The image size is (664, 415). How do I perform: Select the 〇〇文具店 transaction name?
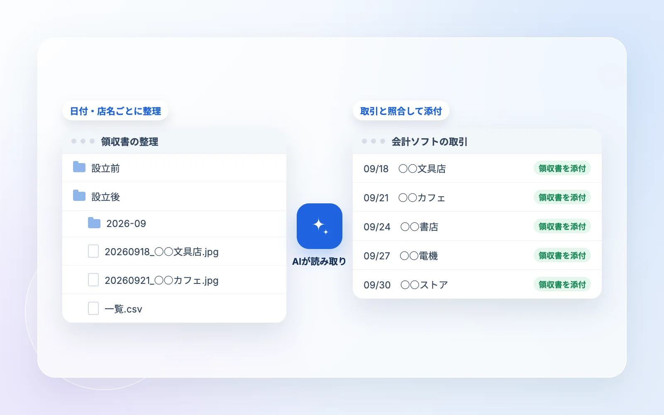(x=422, y=169)
